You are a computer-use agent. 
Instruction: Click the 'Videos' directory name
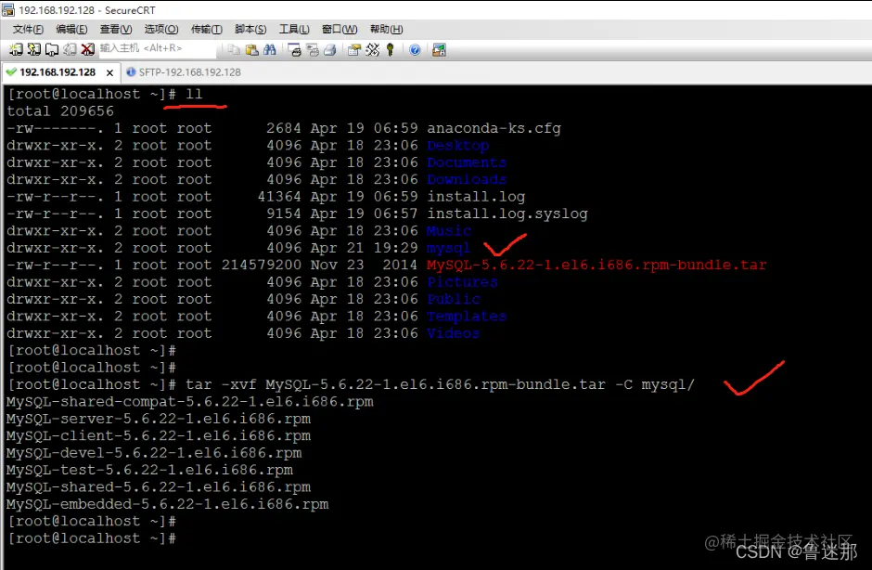454,333
